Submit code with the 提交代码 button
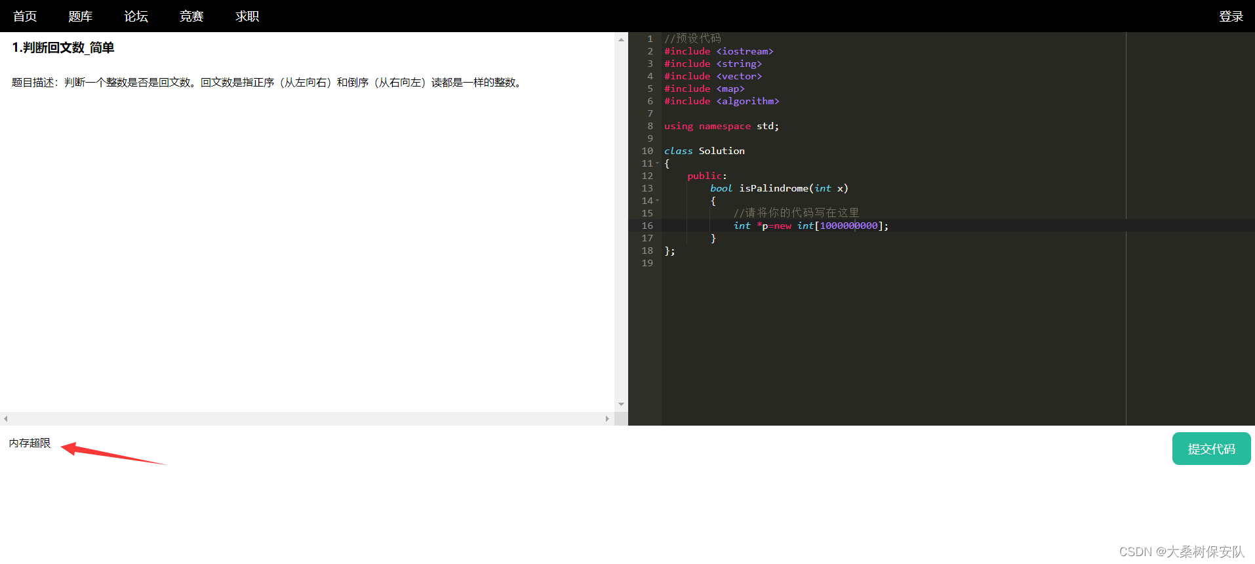 [1211, 449]
